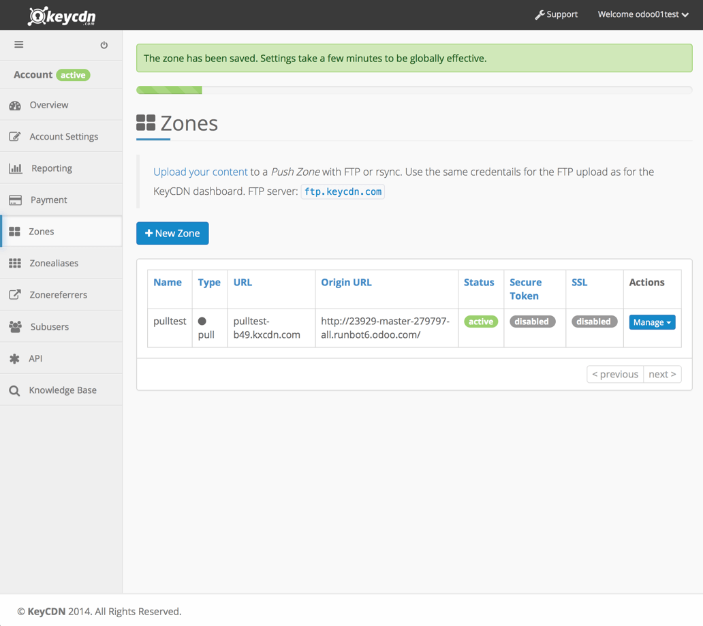Open the API menu item

[35, 358]
